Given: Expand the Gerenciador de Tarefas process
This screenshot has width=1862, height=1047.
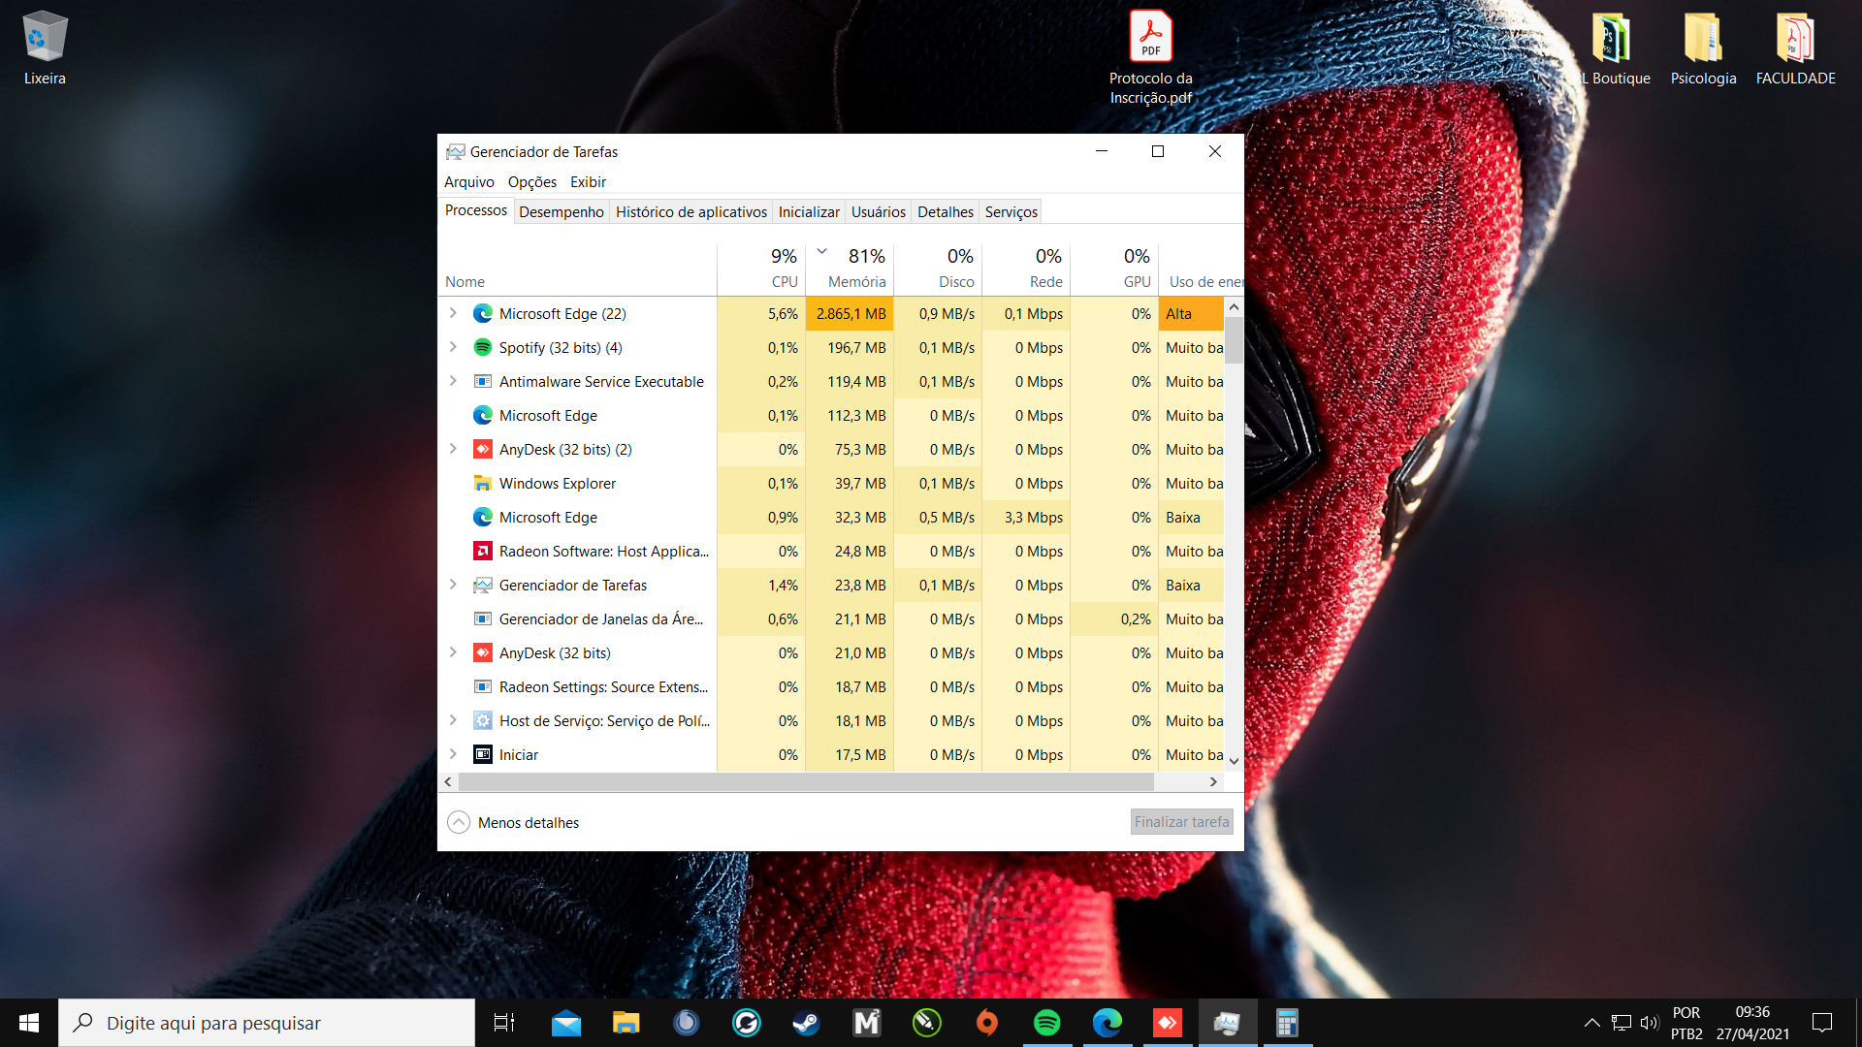Looking at the screenshot, I should tap(453, 585).
